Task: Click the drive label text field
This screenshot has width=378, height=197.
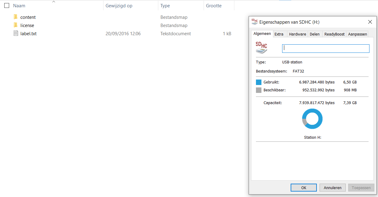Action: (x=326, y=49)
